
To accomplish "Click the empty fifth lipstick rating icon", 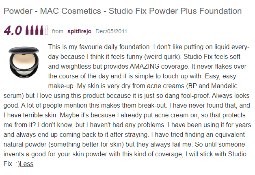I will pos(47,30).
